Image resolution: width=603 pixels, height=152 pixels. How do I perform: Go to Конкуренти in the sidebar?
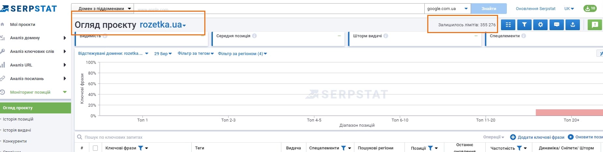point(15,141)
